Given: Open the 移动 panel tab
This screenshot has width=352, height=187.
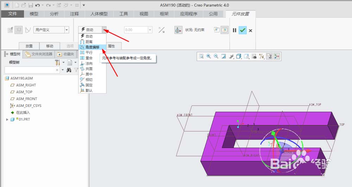Looking at the screenshot, I should (x=50, y=46).
